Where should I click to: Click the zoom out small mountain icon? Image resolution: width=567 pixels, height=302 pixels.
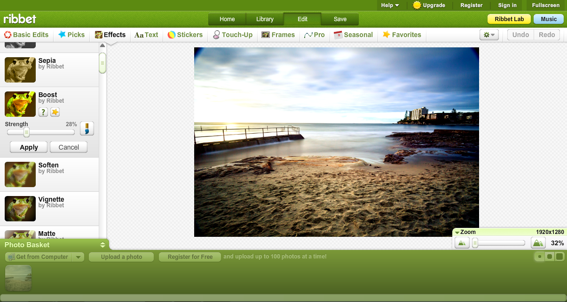462,243
